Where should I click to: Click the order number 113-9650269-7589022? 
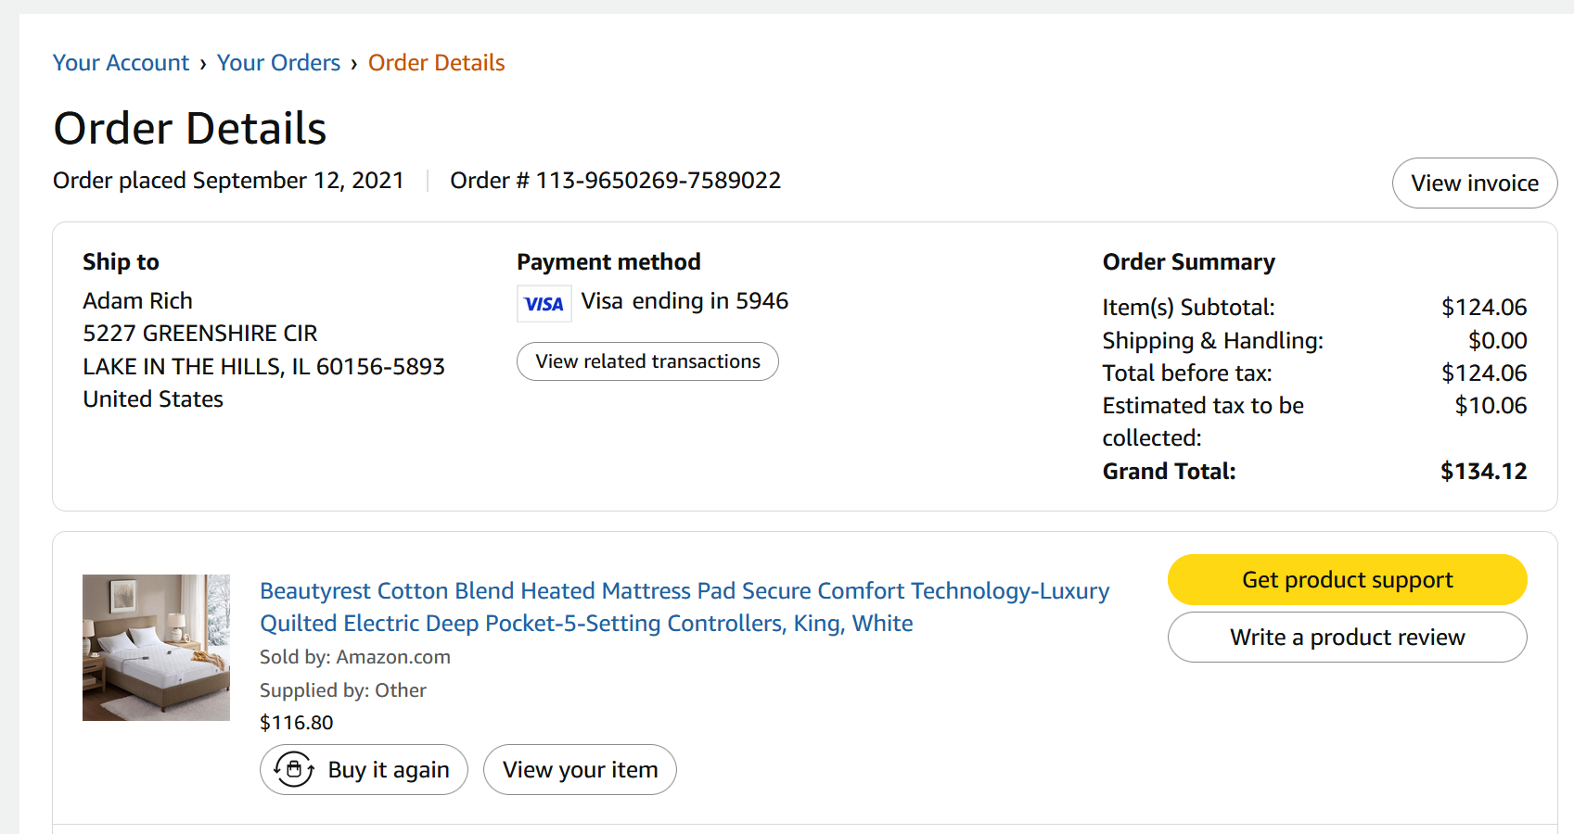coord(659,180)
